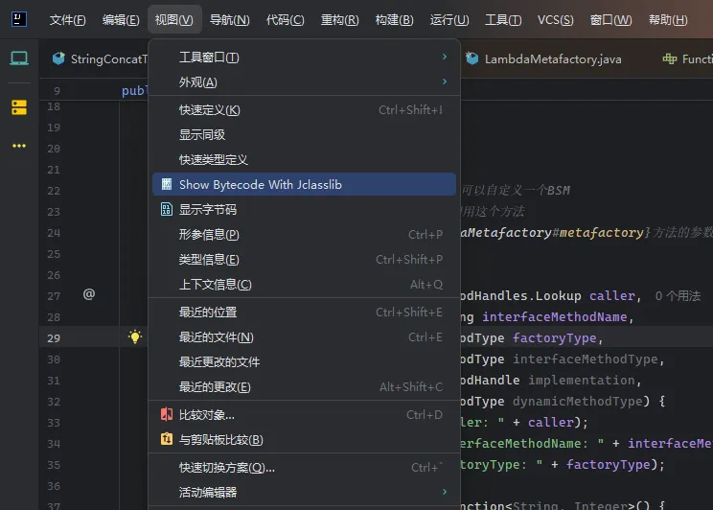
Task: Click the intention light bulb on line 29
Action: coord(135,336)
